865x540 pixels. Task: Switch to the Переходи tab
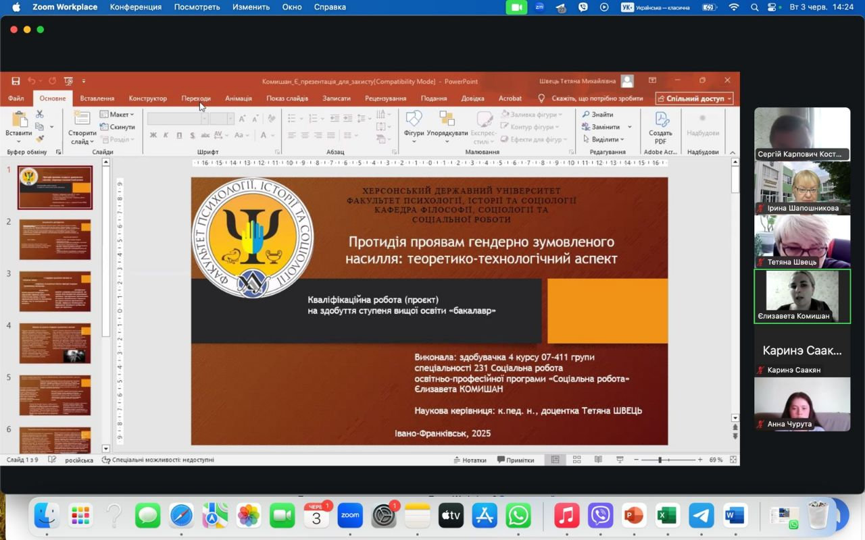point(196,99)
